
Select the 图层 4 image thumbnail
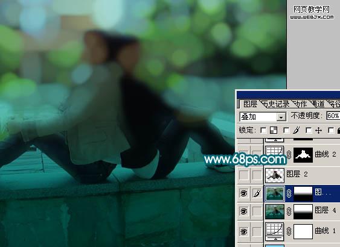pyautogui.click(x=275, y=211)
